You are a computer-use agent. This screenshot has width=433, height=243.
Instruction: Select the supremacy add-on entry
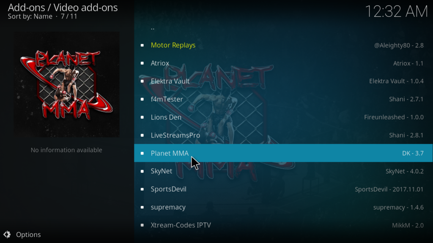[x=283, y=207]
